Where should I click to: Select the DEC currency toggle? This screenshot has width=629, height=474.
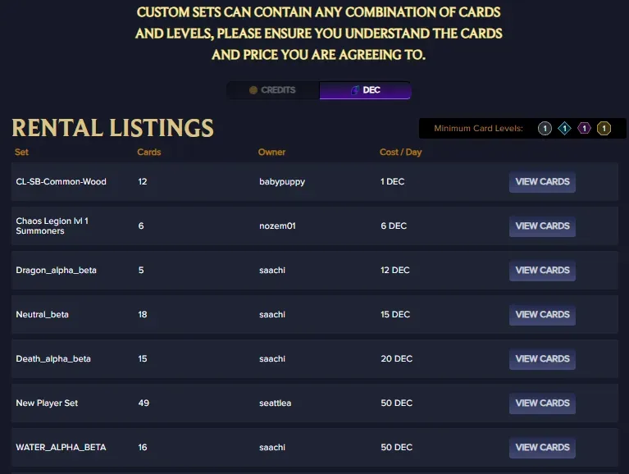(x=366, y=90)
